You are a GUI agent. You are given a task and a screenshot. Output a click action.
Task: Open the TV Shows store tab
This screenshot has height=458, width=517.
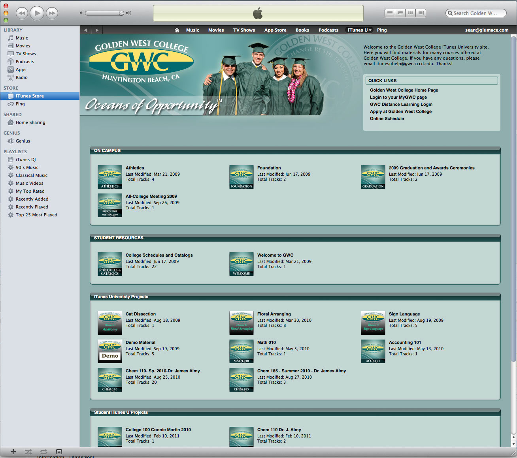tap(244, 30)
